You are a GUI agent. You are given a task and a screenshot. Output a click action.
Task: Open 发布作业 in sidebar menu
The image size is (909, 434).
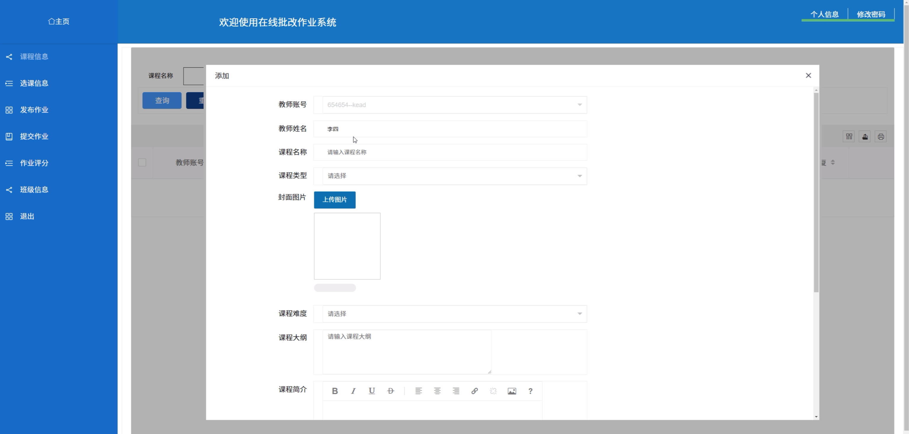pos(34,110)
